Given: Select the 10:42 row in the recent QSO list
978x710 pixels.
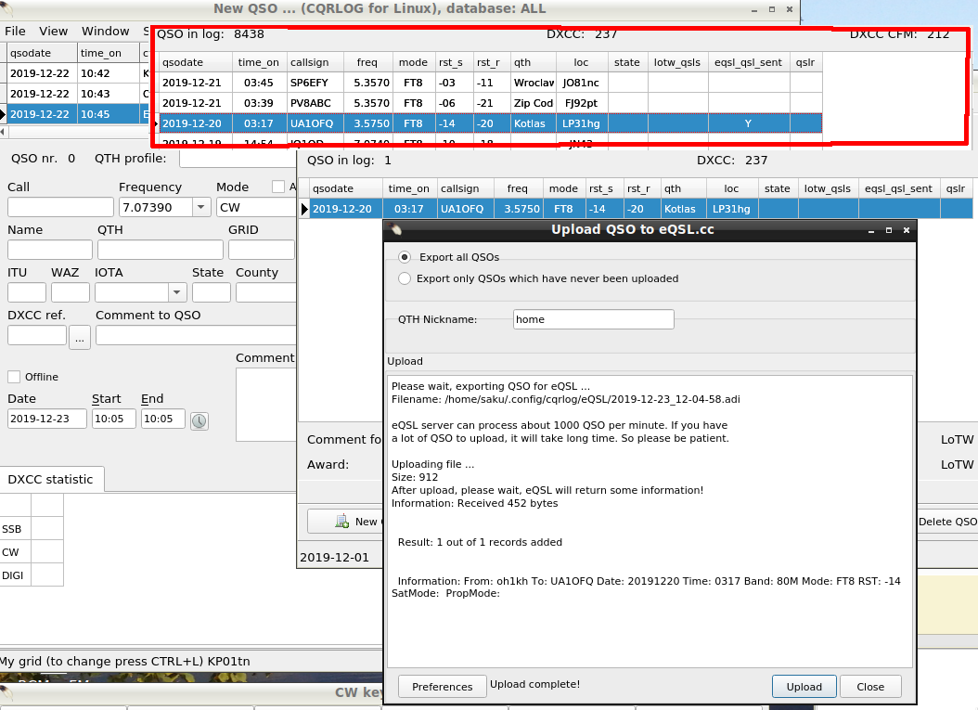Looking at the screenshot, I should (x=78, y=73).
